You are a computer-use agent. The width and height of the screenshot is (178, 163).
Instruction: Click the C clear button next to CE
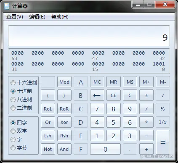(x=130, y=95)
